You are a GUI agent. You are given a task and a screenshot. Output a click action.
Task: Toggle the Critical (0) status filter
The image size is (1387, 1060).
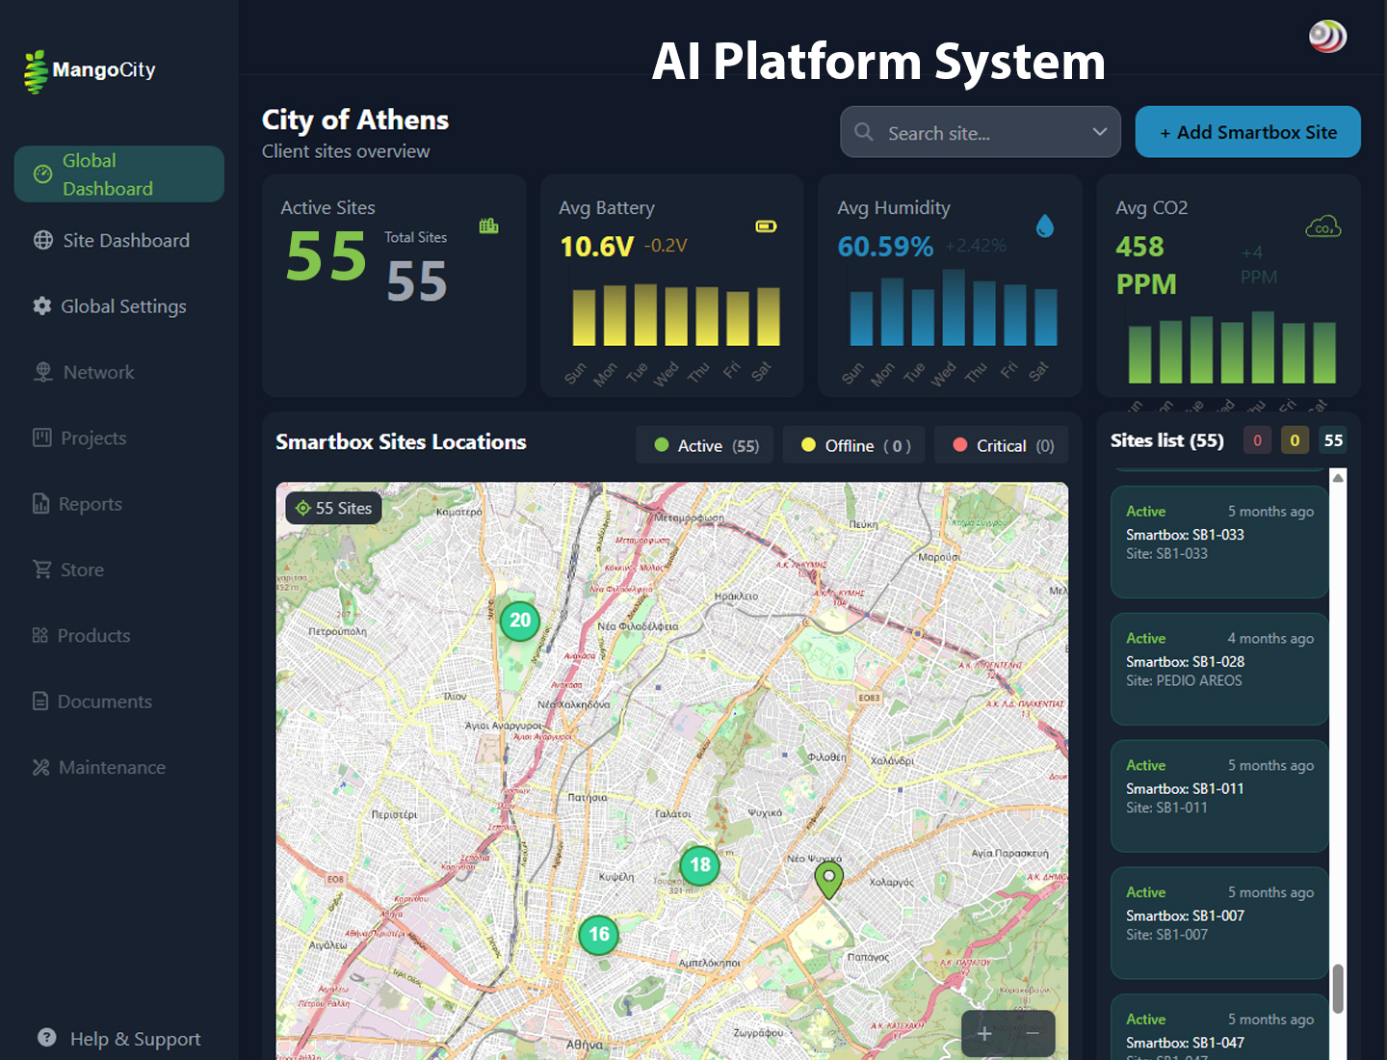(1001, 445)
